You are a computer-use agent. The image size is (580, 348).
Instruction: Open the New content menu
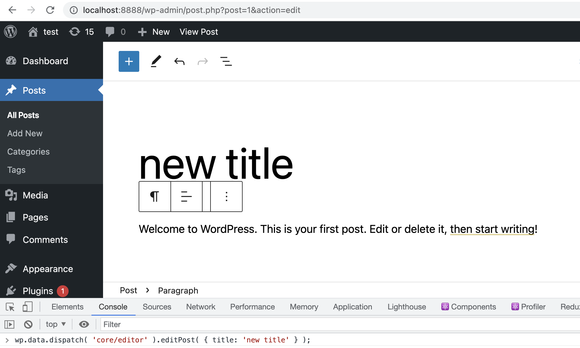pos(154,32)
